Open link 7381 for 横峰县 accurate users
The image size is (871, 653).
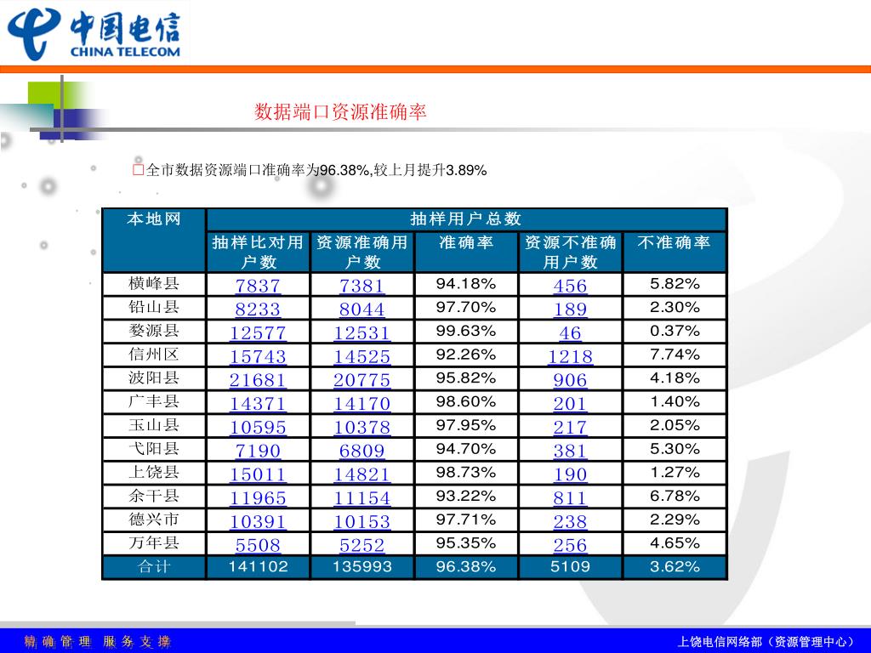click(x=361, y=286)
